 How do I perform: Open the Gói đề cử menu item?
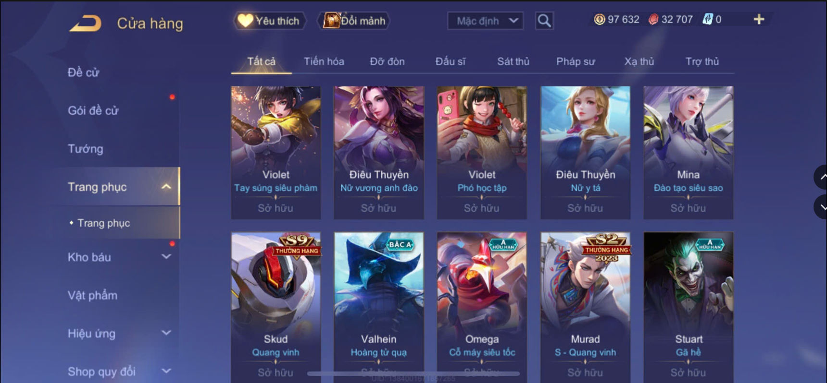coord(93,110)
